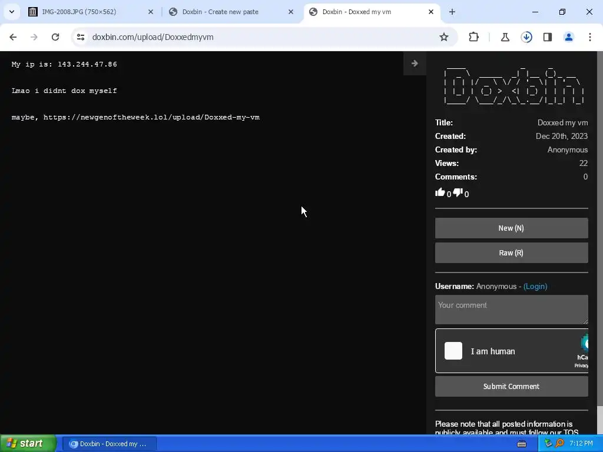The width and height of the screenshot is (603, 452).
Task: Check the I am human captcha box
Action: tap(453, 351)
